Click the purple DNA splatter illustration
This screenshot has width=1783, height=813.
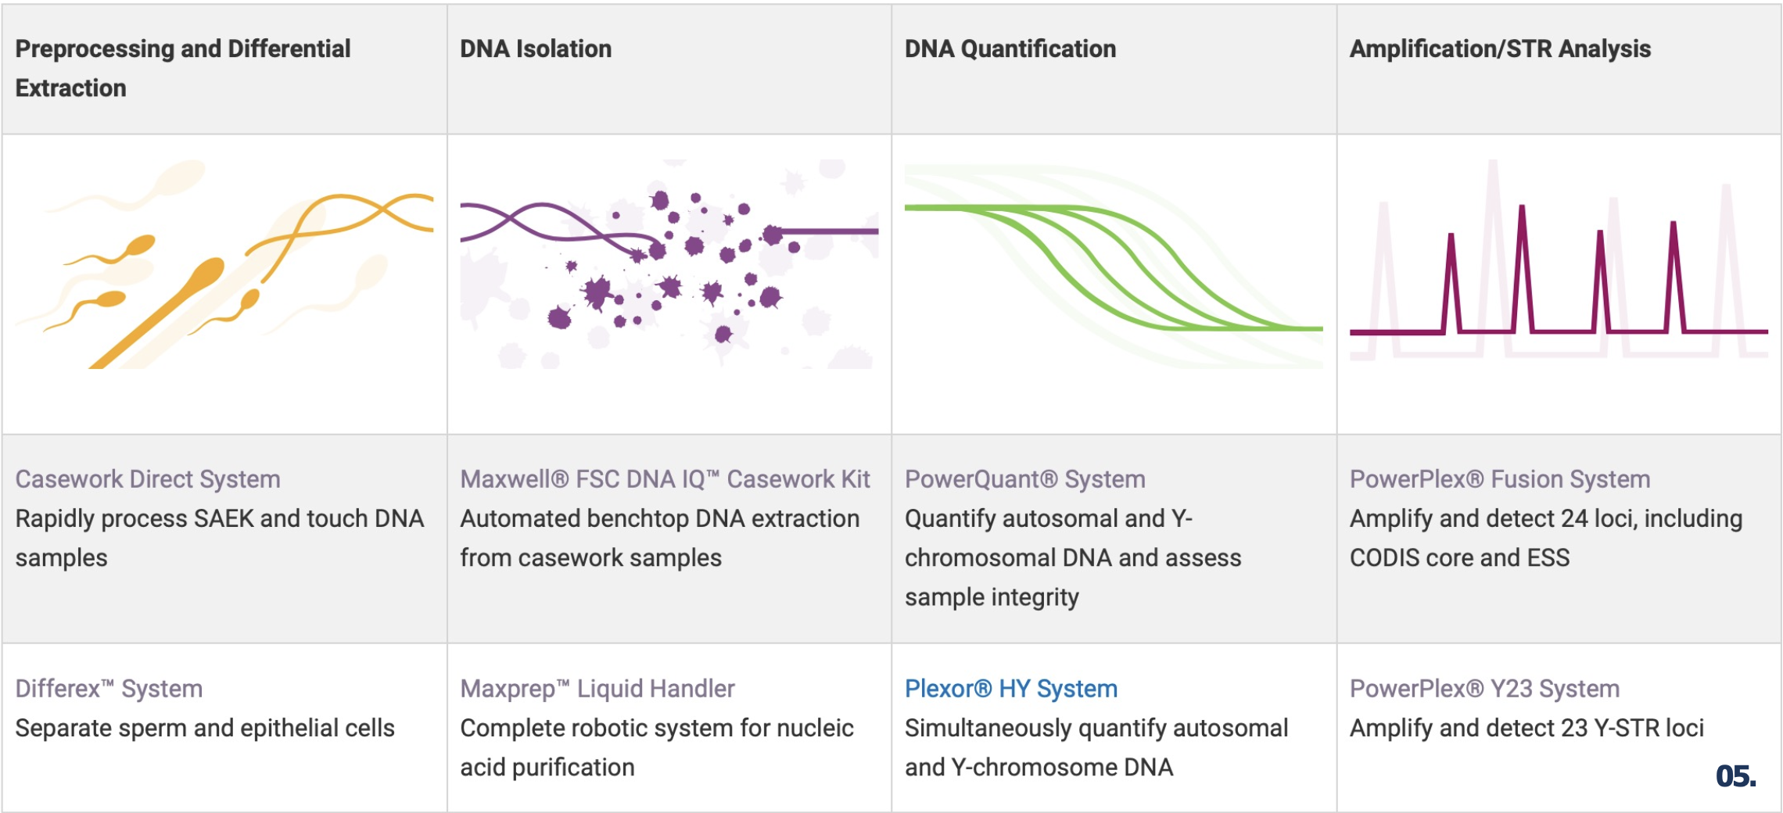[x=669, y=264]
